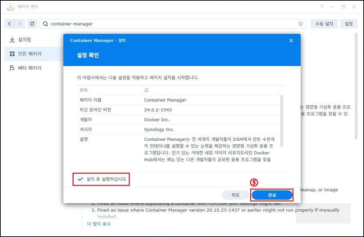Go back with the left arrow navigation button
The width and height of the screenshot is (364, 237).
[9, 24]
